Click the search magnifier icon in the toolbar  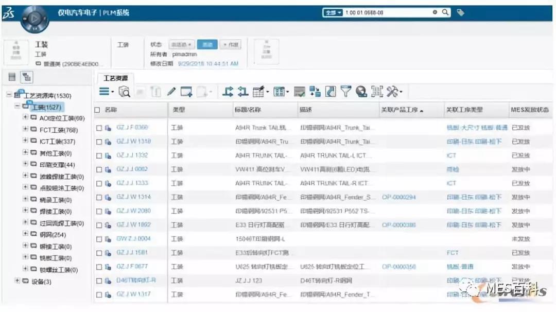tap(125, 92)
